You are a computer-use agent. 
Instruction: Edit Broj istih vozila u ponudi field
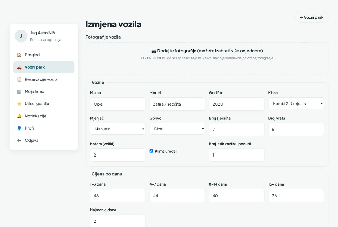pyautogui.click(x=237, y=155)
